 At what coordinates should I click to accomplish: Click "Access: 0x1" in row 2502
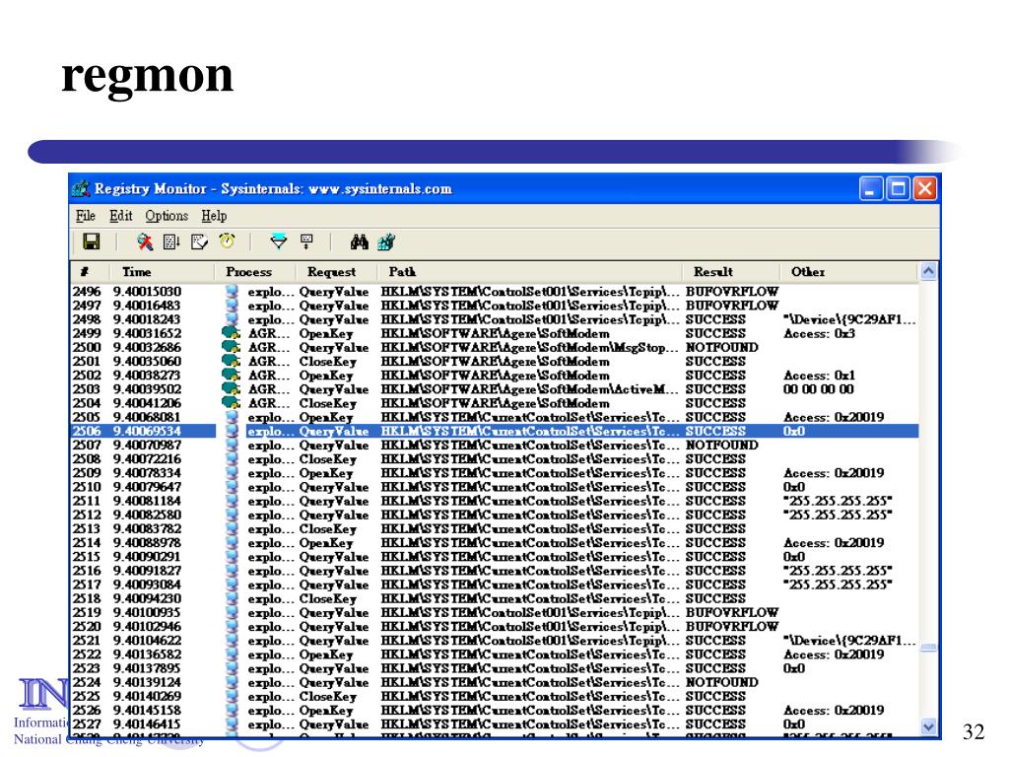point(819,376)
